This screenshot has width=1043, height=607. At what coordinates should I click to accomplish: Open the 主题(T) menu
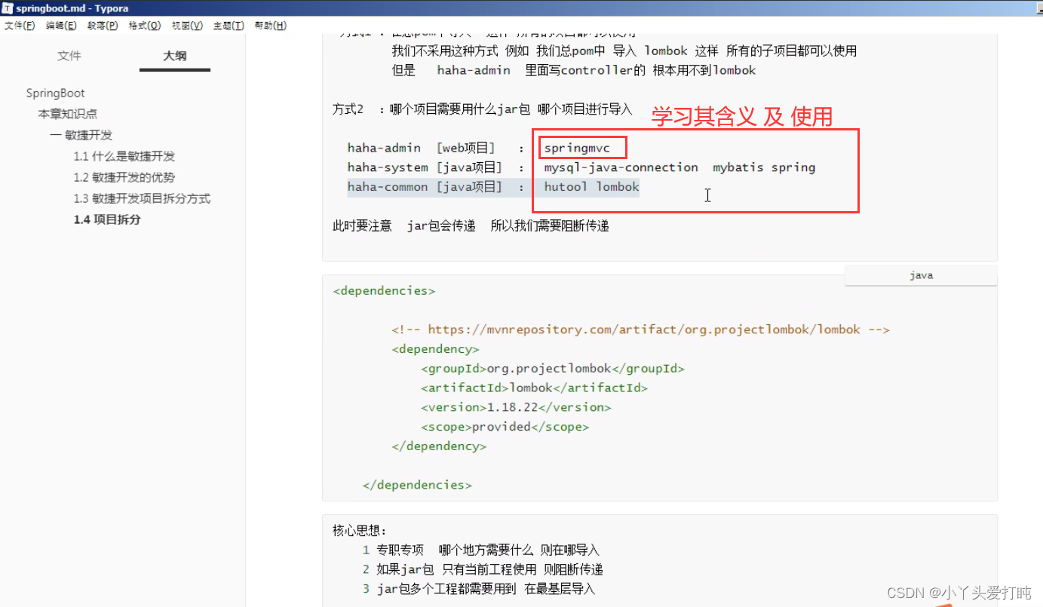coord(229,26)
